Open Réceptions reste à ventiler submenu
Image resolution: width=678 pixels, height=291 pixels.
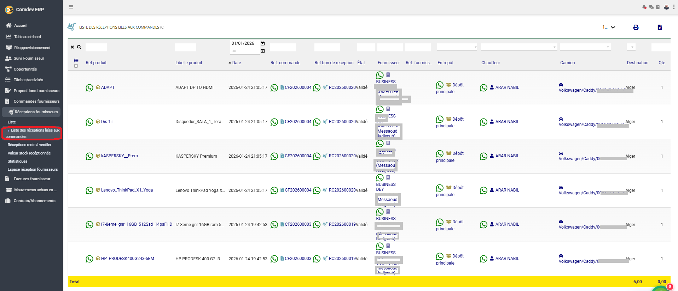[29, 145]
